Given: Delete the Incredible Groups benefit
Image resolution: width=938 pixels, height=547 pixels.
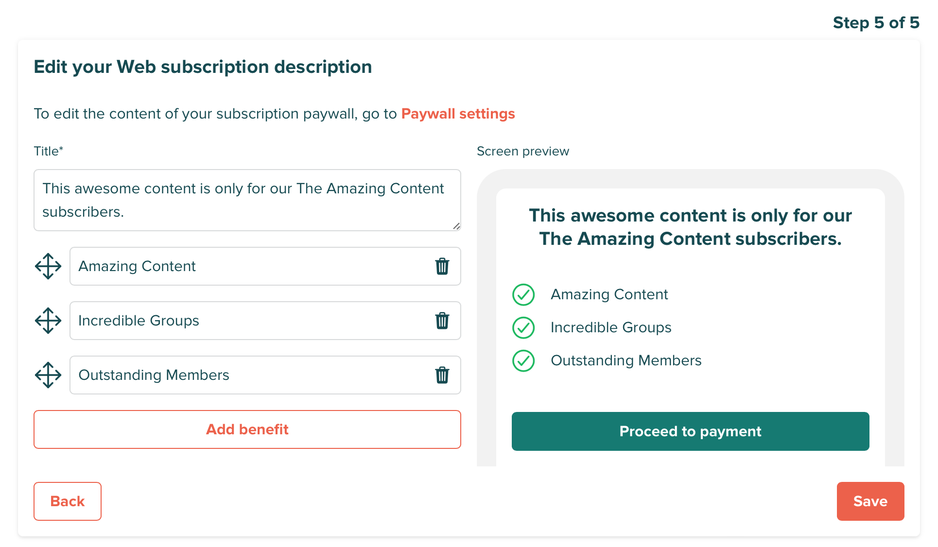Looking at the screenshot, I should click(x=442, y=321).
